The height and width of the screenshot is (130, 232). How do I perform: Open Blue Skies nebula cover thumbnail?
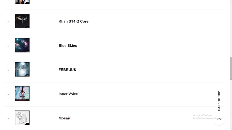22,45
